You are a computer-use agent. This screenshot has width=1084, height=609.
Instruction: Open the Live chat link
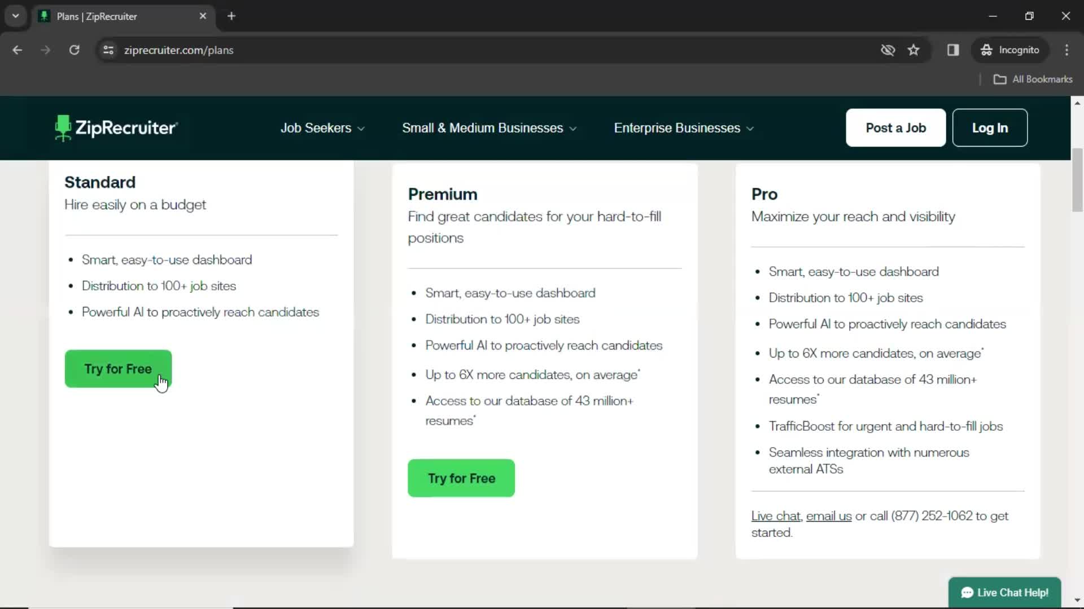click(x=776, y=516)
